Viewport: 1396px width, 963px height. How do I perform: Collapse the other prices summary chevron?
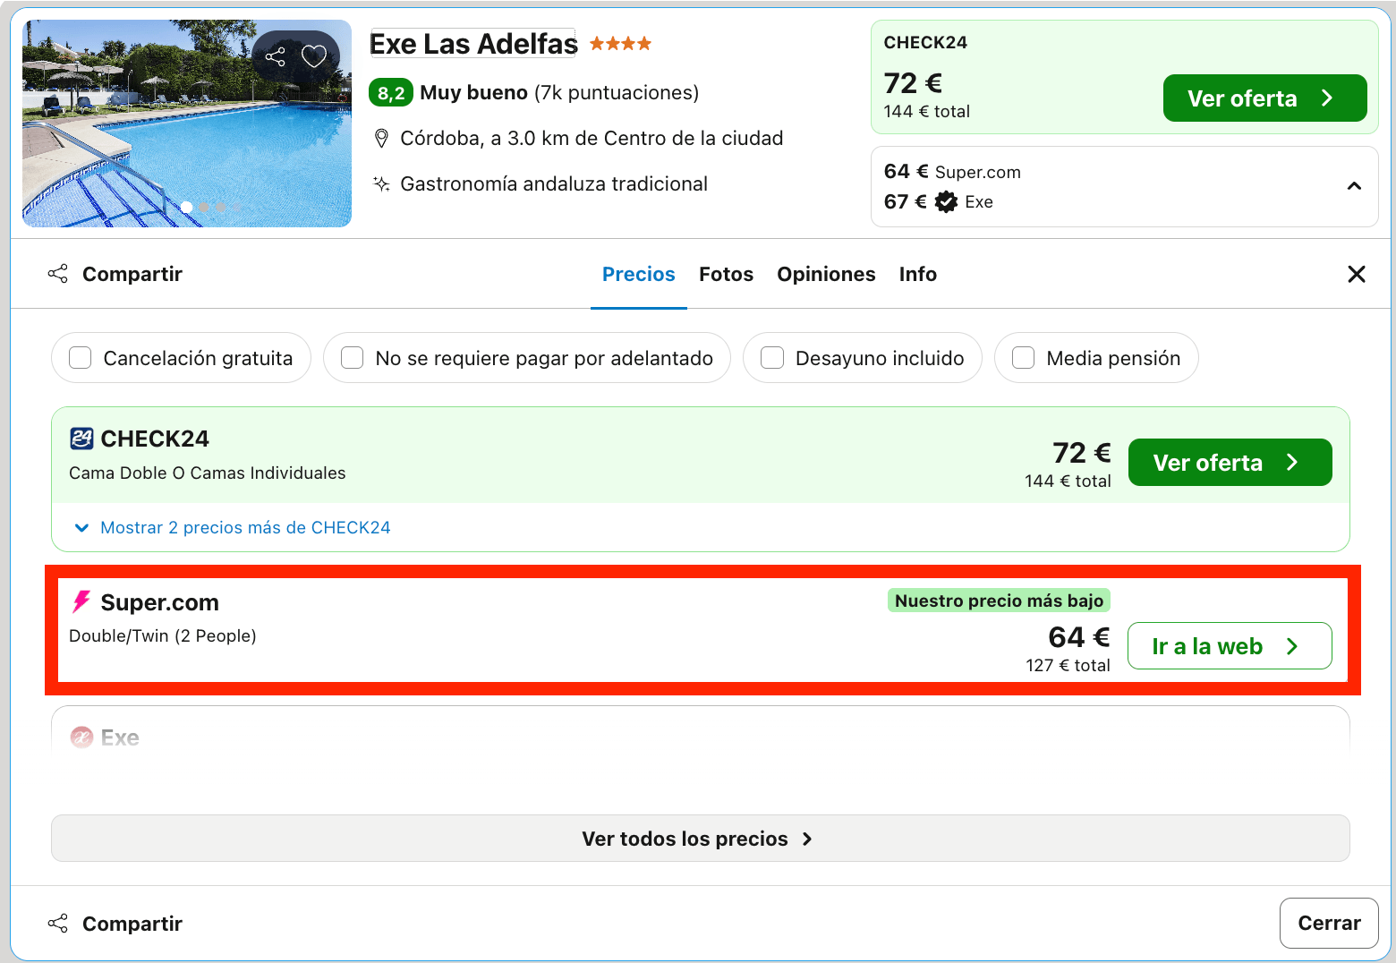pos(1355,186)
